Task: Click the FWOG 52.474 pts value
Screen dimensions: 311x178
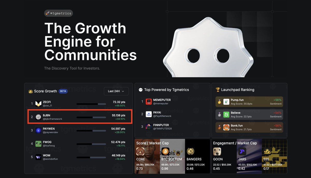Action: (x=118, y=142)
